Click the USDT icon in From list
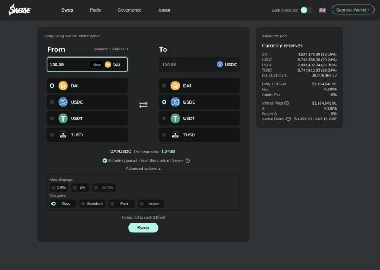This screenshot has height=270, width=380. [x=63, y=118]
